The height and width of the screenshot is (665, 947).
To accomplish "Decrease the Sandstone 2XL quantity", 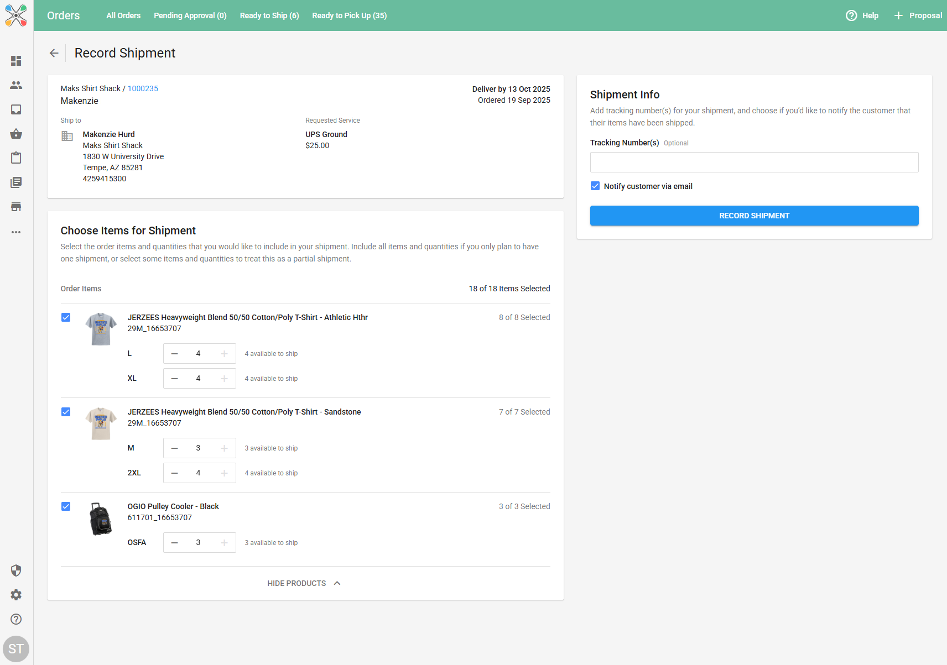I will coord(175,473).
